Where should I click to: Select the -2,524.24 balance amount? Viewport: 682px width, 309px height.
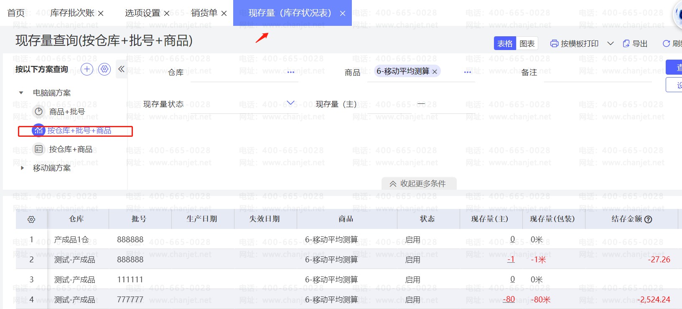654,299
